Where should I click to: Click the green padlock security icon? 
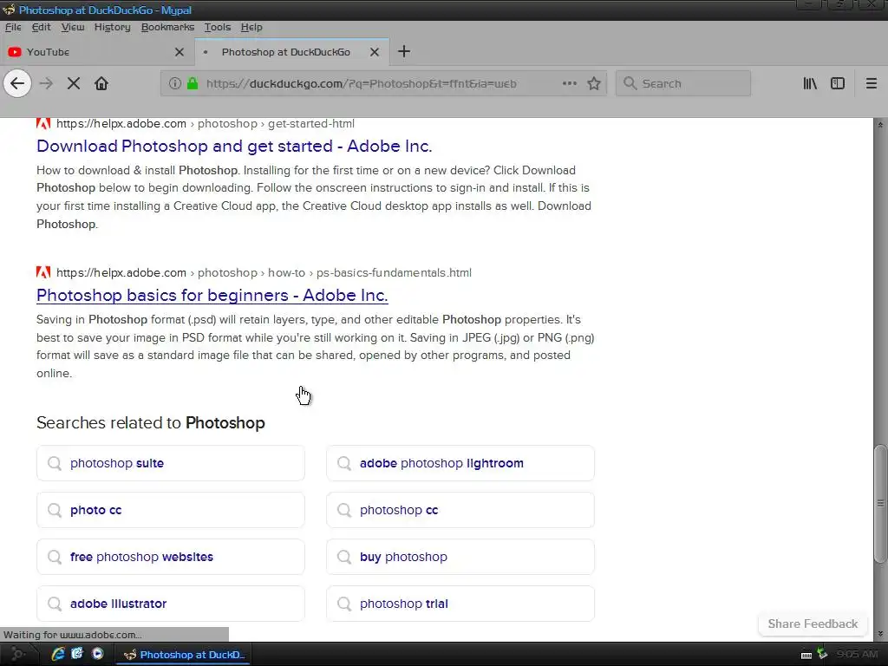193,84
